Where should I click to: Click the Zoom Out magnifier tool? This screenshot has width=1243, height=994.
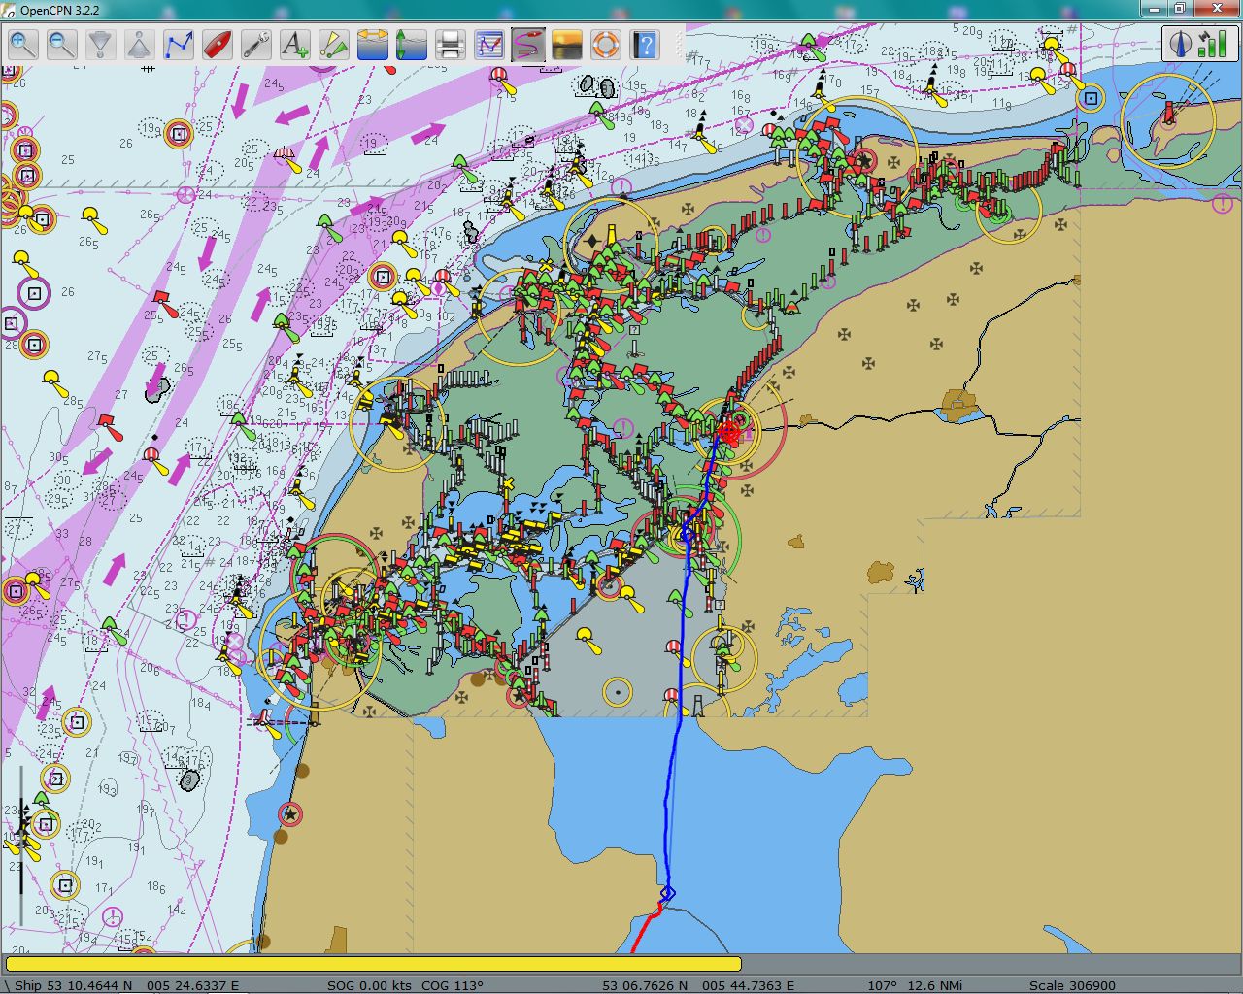point(62,45)
